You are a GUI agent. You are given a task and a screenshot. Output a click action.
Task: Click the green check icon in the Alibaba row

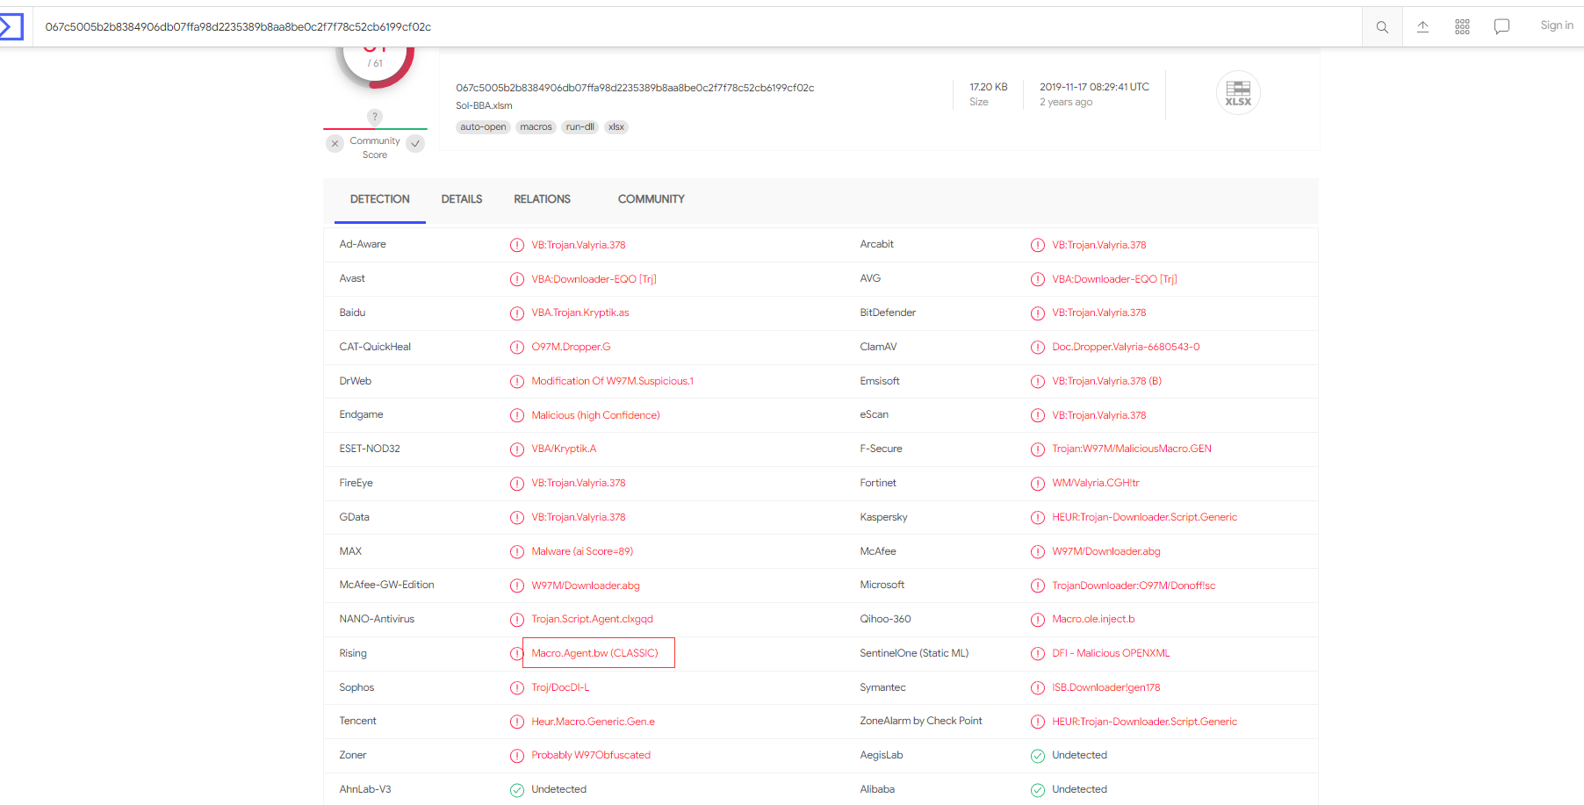[x=1038, y=790]
